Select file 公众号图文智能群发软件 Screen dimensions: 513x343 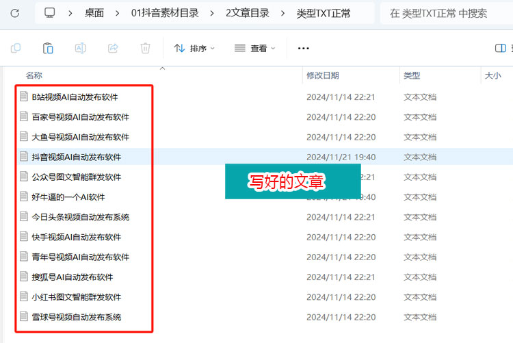(x=76, y=177)
